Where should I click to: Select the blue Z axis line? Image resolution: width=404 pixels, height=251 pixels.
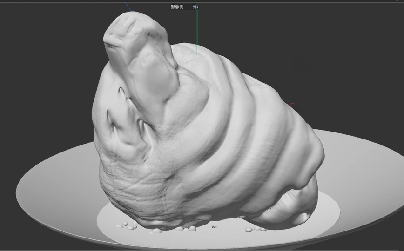coord(128,7)
